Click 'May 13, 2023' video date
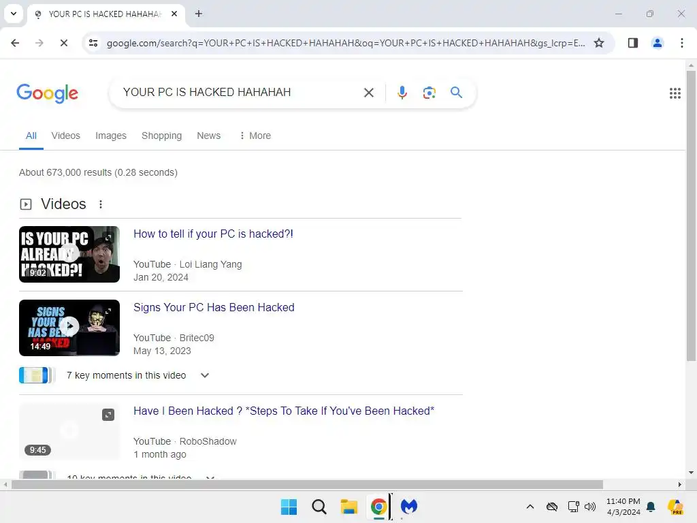 point(162,351)
